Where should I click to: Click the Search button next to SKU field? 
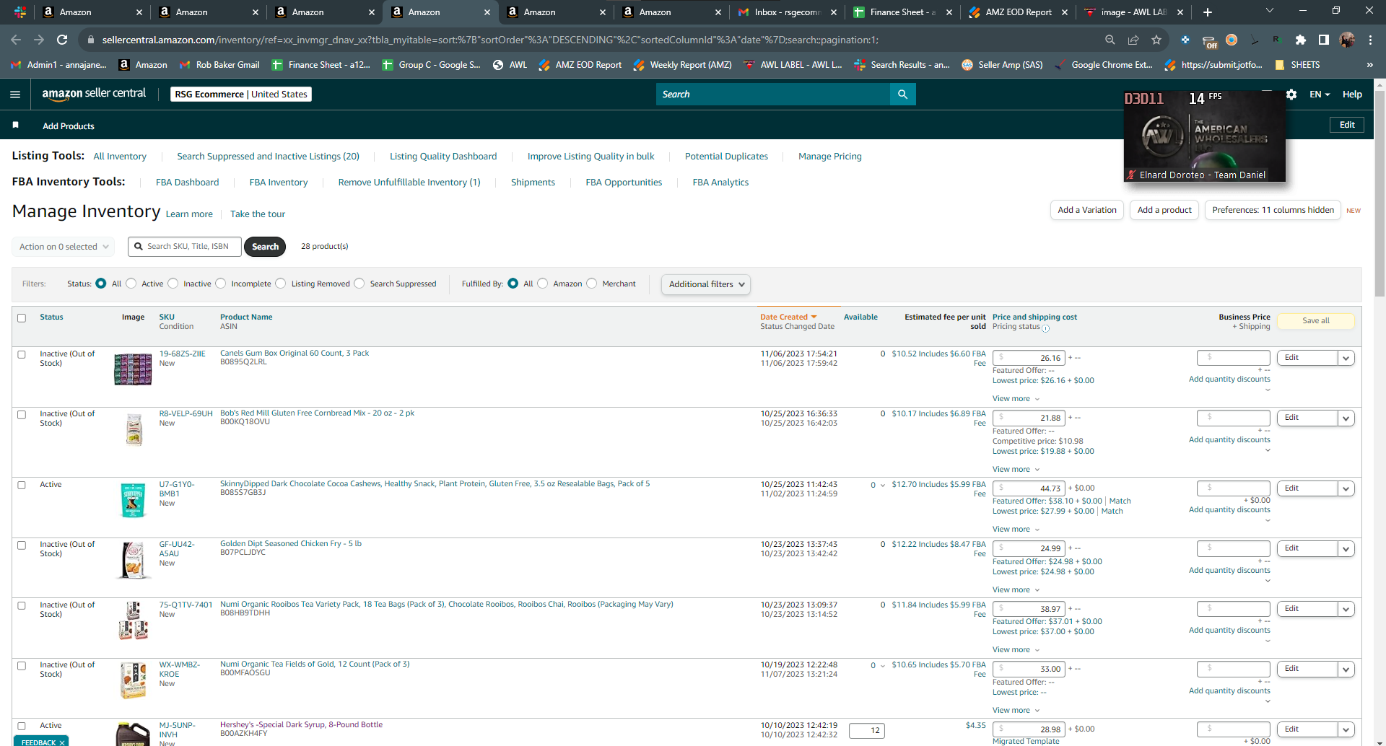coord(265,247)
